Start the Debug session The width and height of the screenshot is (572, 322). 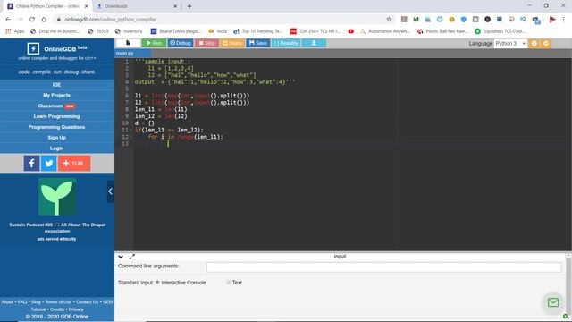(x=181, y=43)
